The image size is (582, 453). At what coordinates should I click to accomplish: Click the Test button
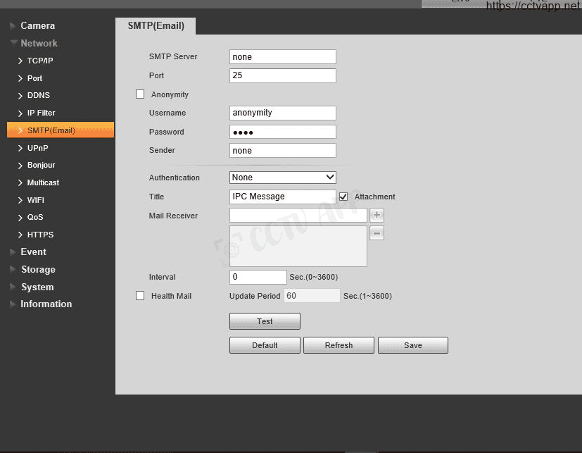coord(265,321)
